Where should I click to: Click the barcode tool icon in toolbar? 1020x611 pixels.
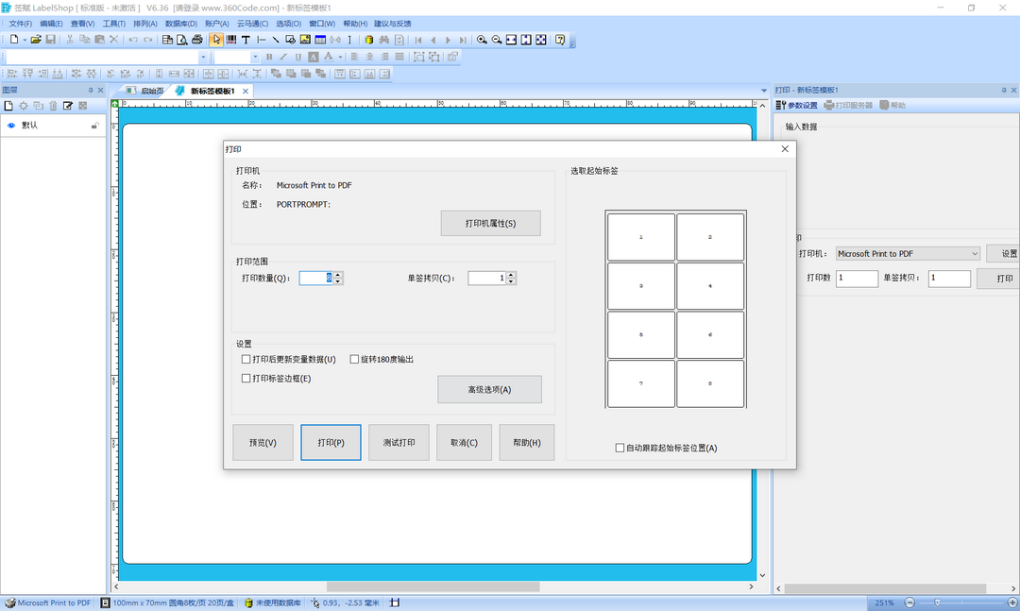point(231,40)
